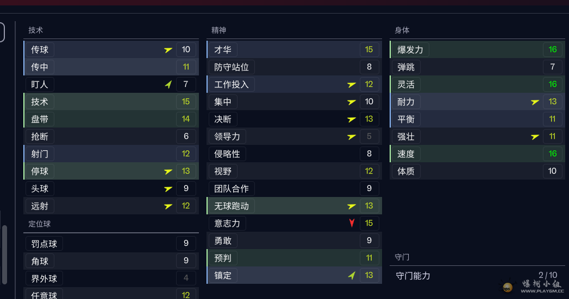Click the yellow arrow beside 领导力

point(352,137)
